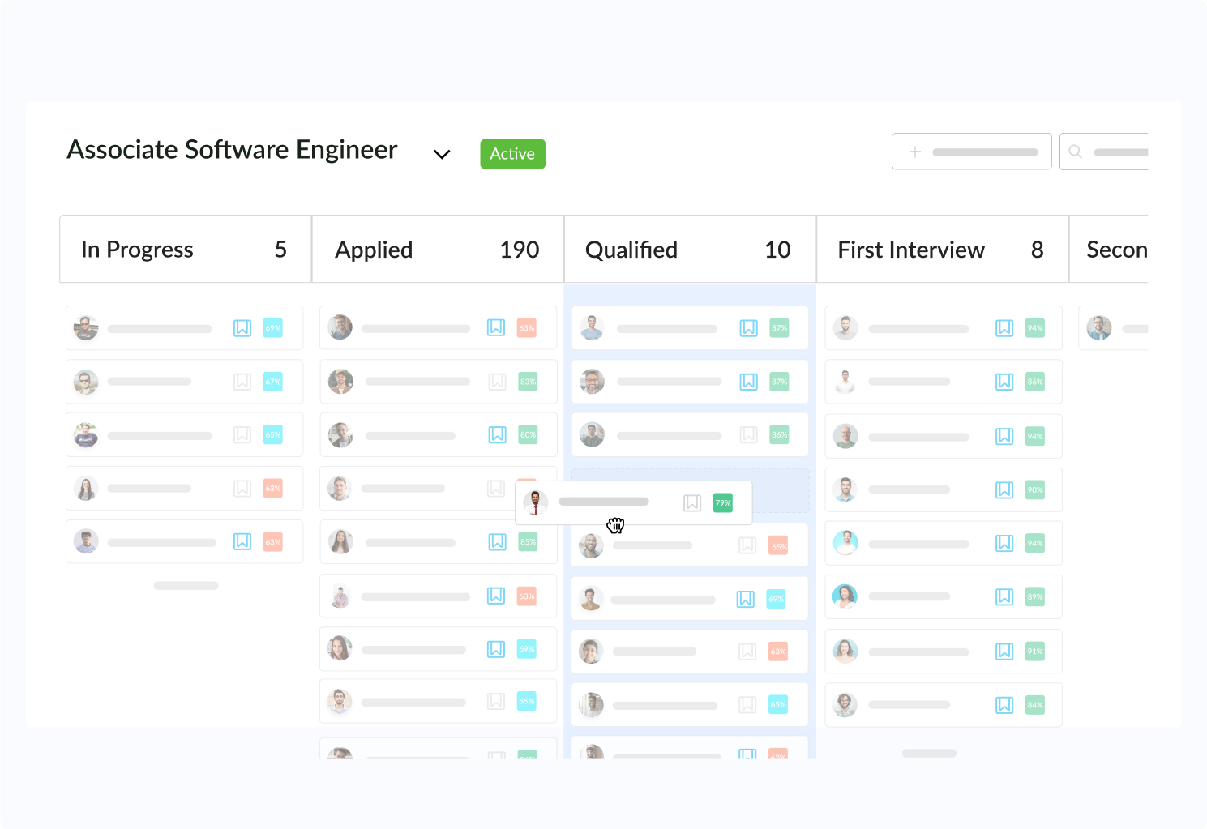
Task: Click the Qualified column header
Action: tap(689, 250)
